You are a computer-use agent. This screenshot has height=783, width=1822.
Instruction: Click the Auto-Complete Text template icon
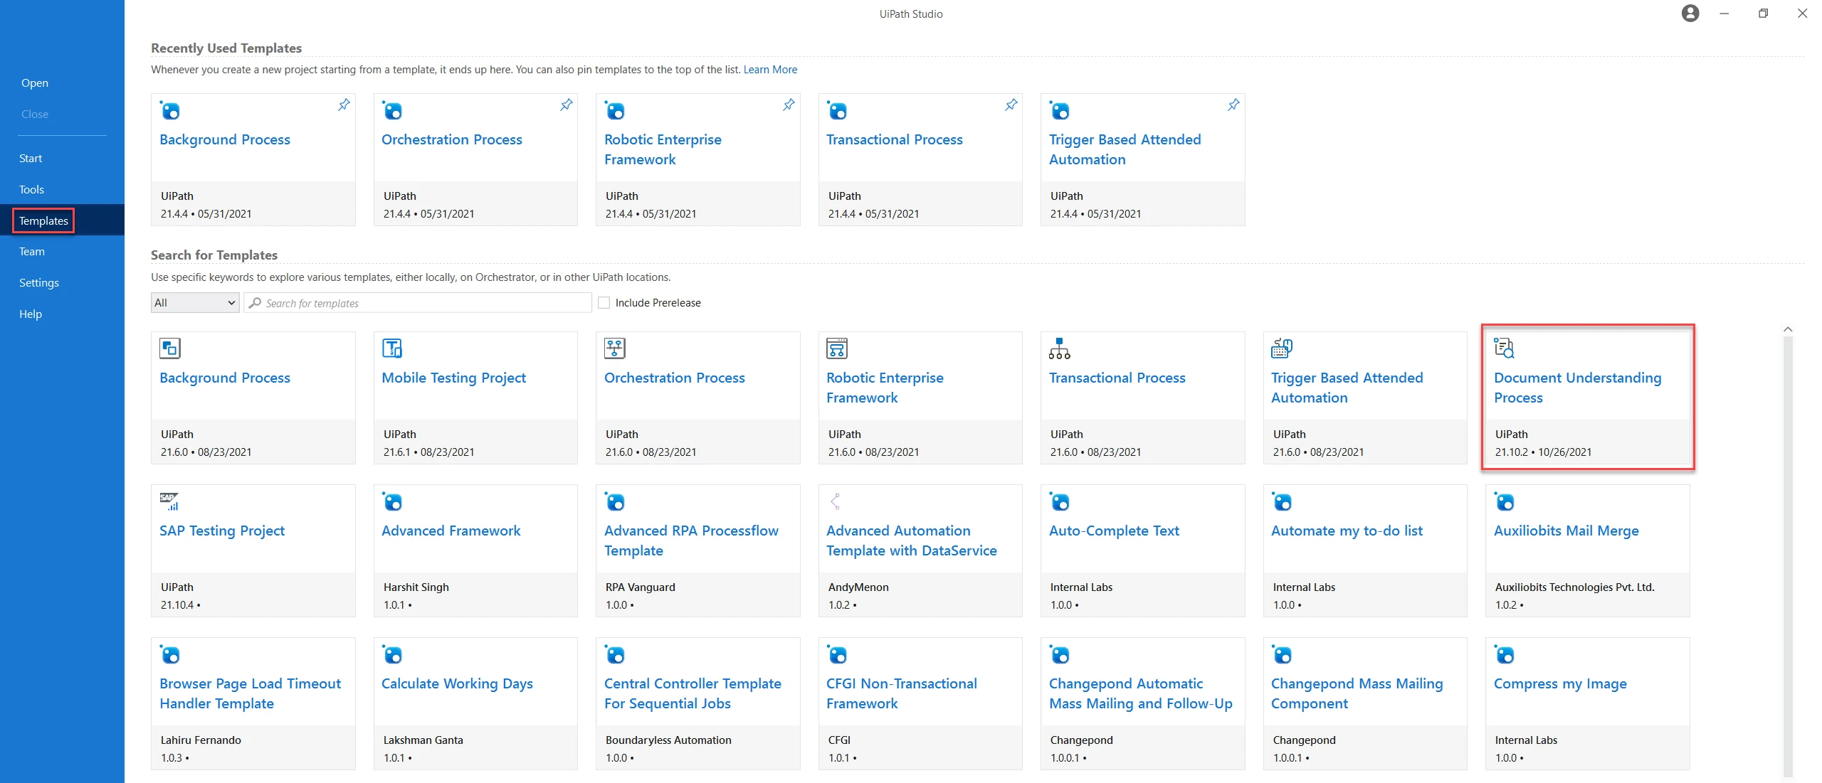click(1059, 501)
